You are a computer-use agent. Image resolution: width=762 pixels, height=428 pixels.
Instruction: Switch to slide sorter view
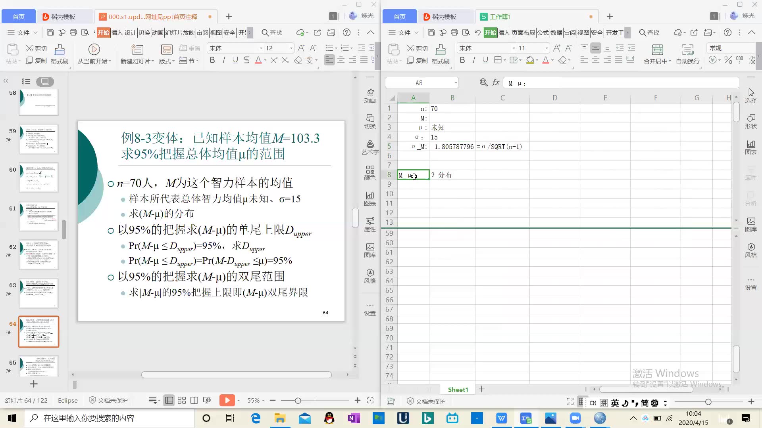182,400
